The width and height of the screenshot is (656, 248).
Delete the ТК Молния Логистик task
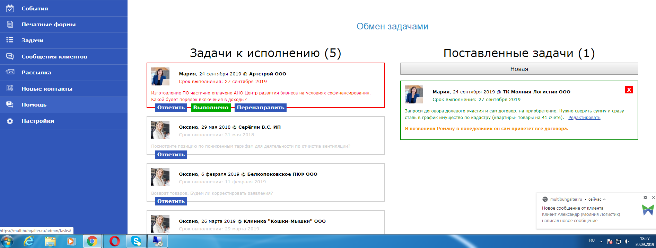[629, 90]
